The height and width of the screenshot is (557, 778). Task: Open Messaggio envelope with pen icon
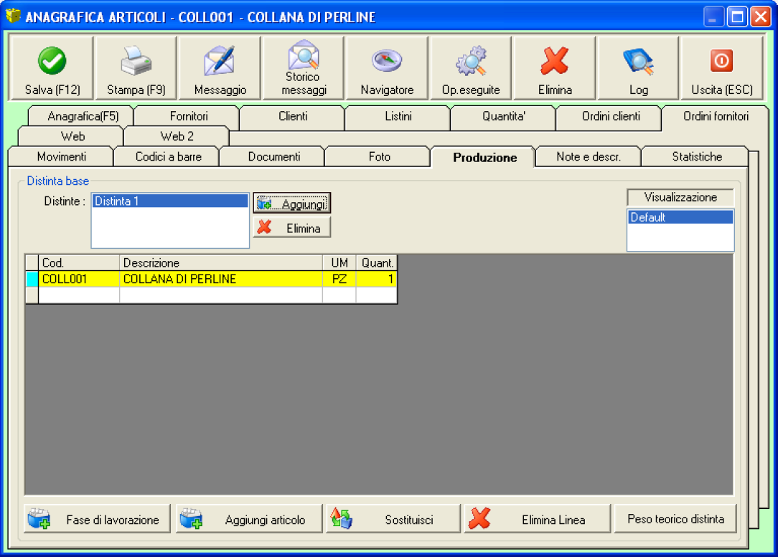pyautogui.click(x=220, y=62)
